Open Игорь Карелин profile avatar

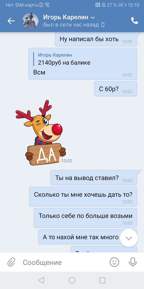coord(30,21)
